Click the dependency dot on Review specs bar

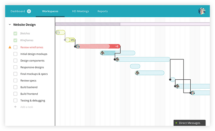pos(170,79)
